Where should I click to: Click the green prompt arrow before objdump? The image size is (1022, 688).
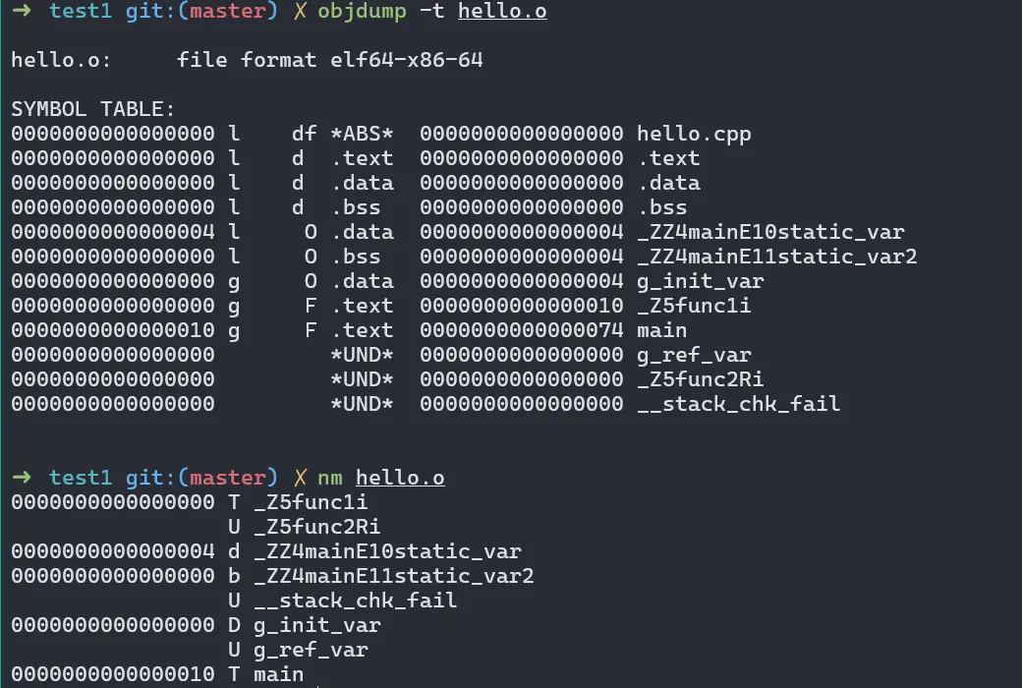[x=19, y=12]
